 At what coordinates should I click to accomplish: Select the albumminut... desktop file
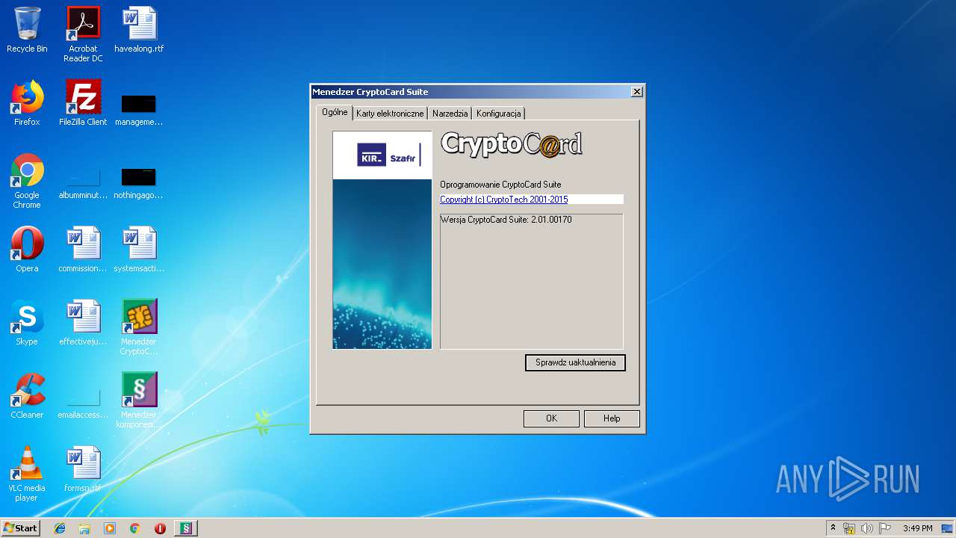click(83, 183)
